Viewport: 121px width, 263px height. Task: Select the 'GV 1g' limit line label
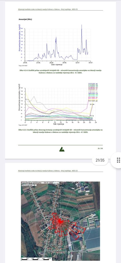[x=92, y=116]
